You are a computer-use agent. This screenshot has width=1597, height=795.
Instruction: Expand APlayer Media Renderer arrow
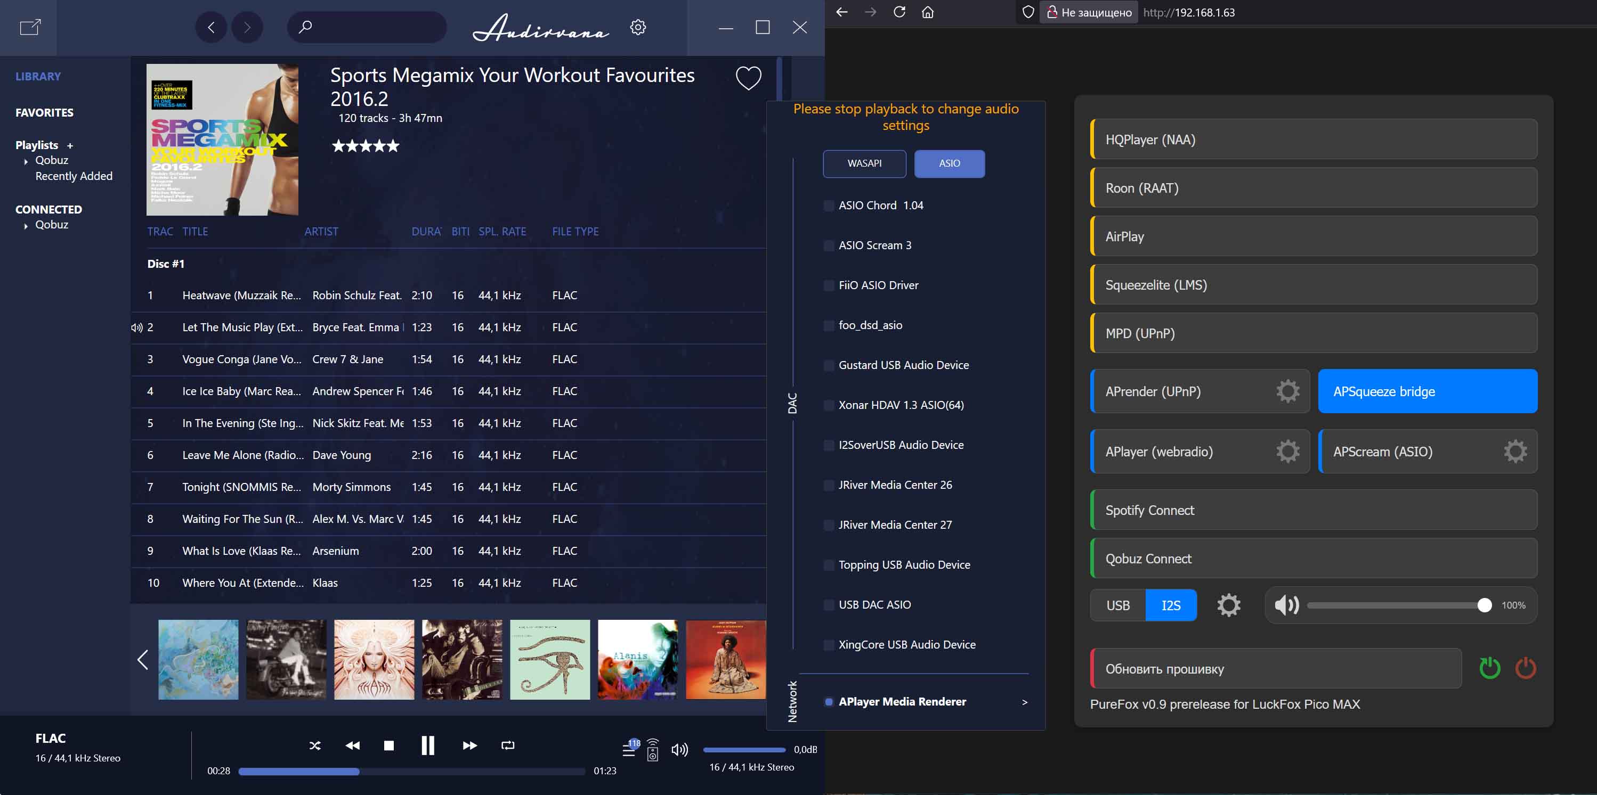pos(1024,702)
